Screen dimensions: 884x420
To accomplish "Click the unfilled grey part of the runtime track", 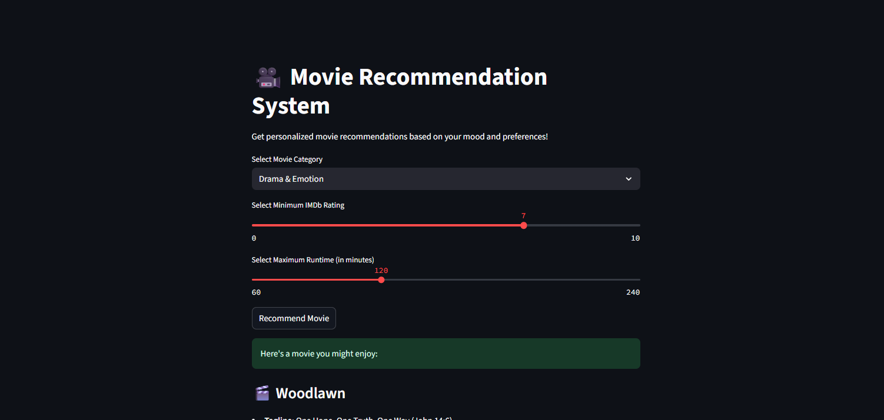I will click(x=512, y=279).
